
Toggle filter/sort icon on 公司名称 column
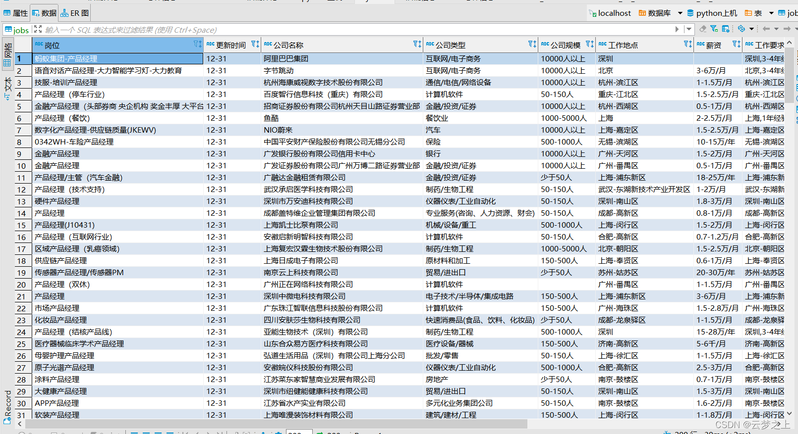pyautogui.click(x=417, y=45)
